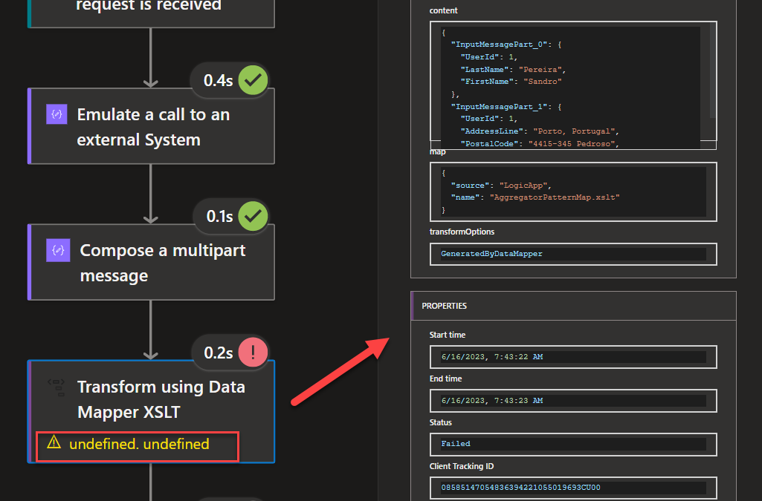Click the Start time label
This screenshot has height=501, width=762.
pyautogui.click(x=447, y=335)
